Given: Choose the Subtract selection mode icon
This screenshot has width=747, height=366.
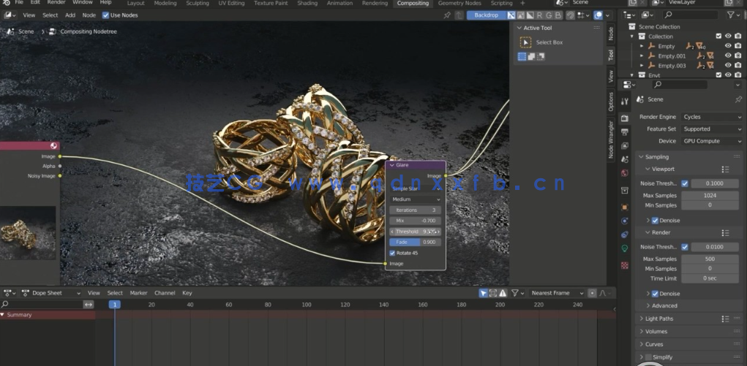Looking at the screenshot, I should [541, 57].
